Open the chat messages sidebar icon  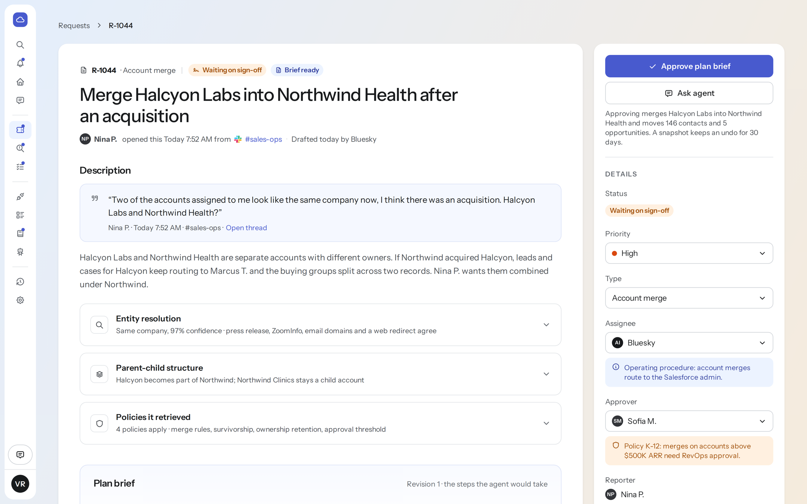(x=20, y=100)
